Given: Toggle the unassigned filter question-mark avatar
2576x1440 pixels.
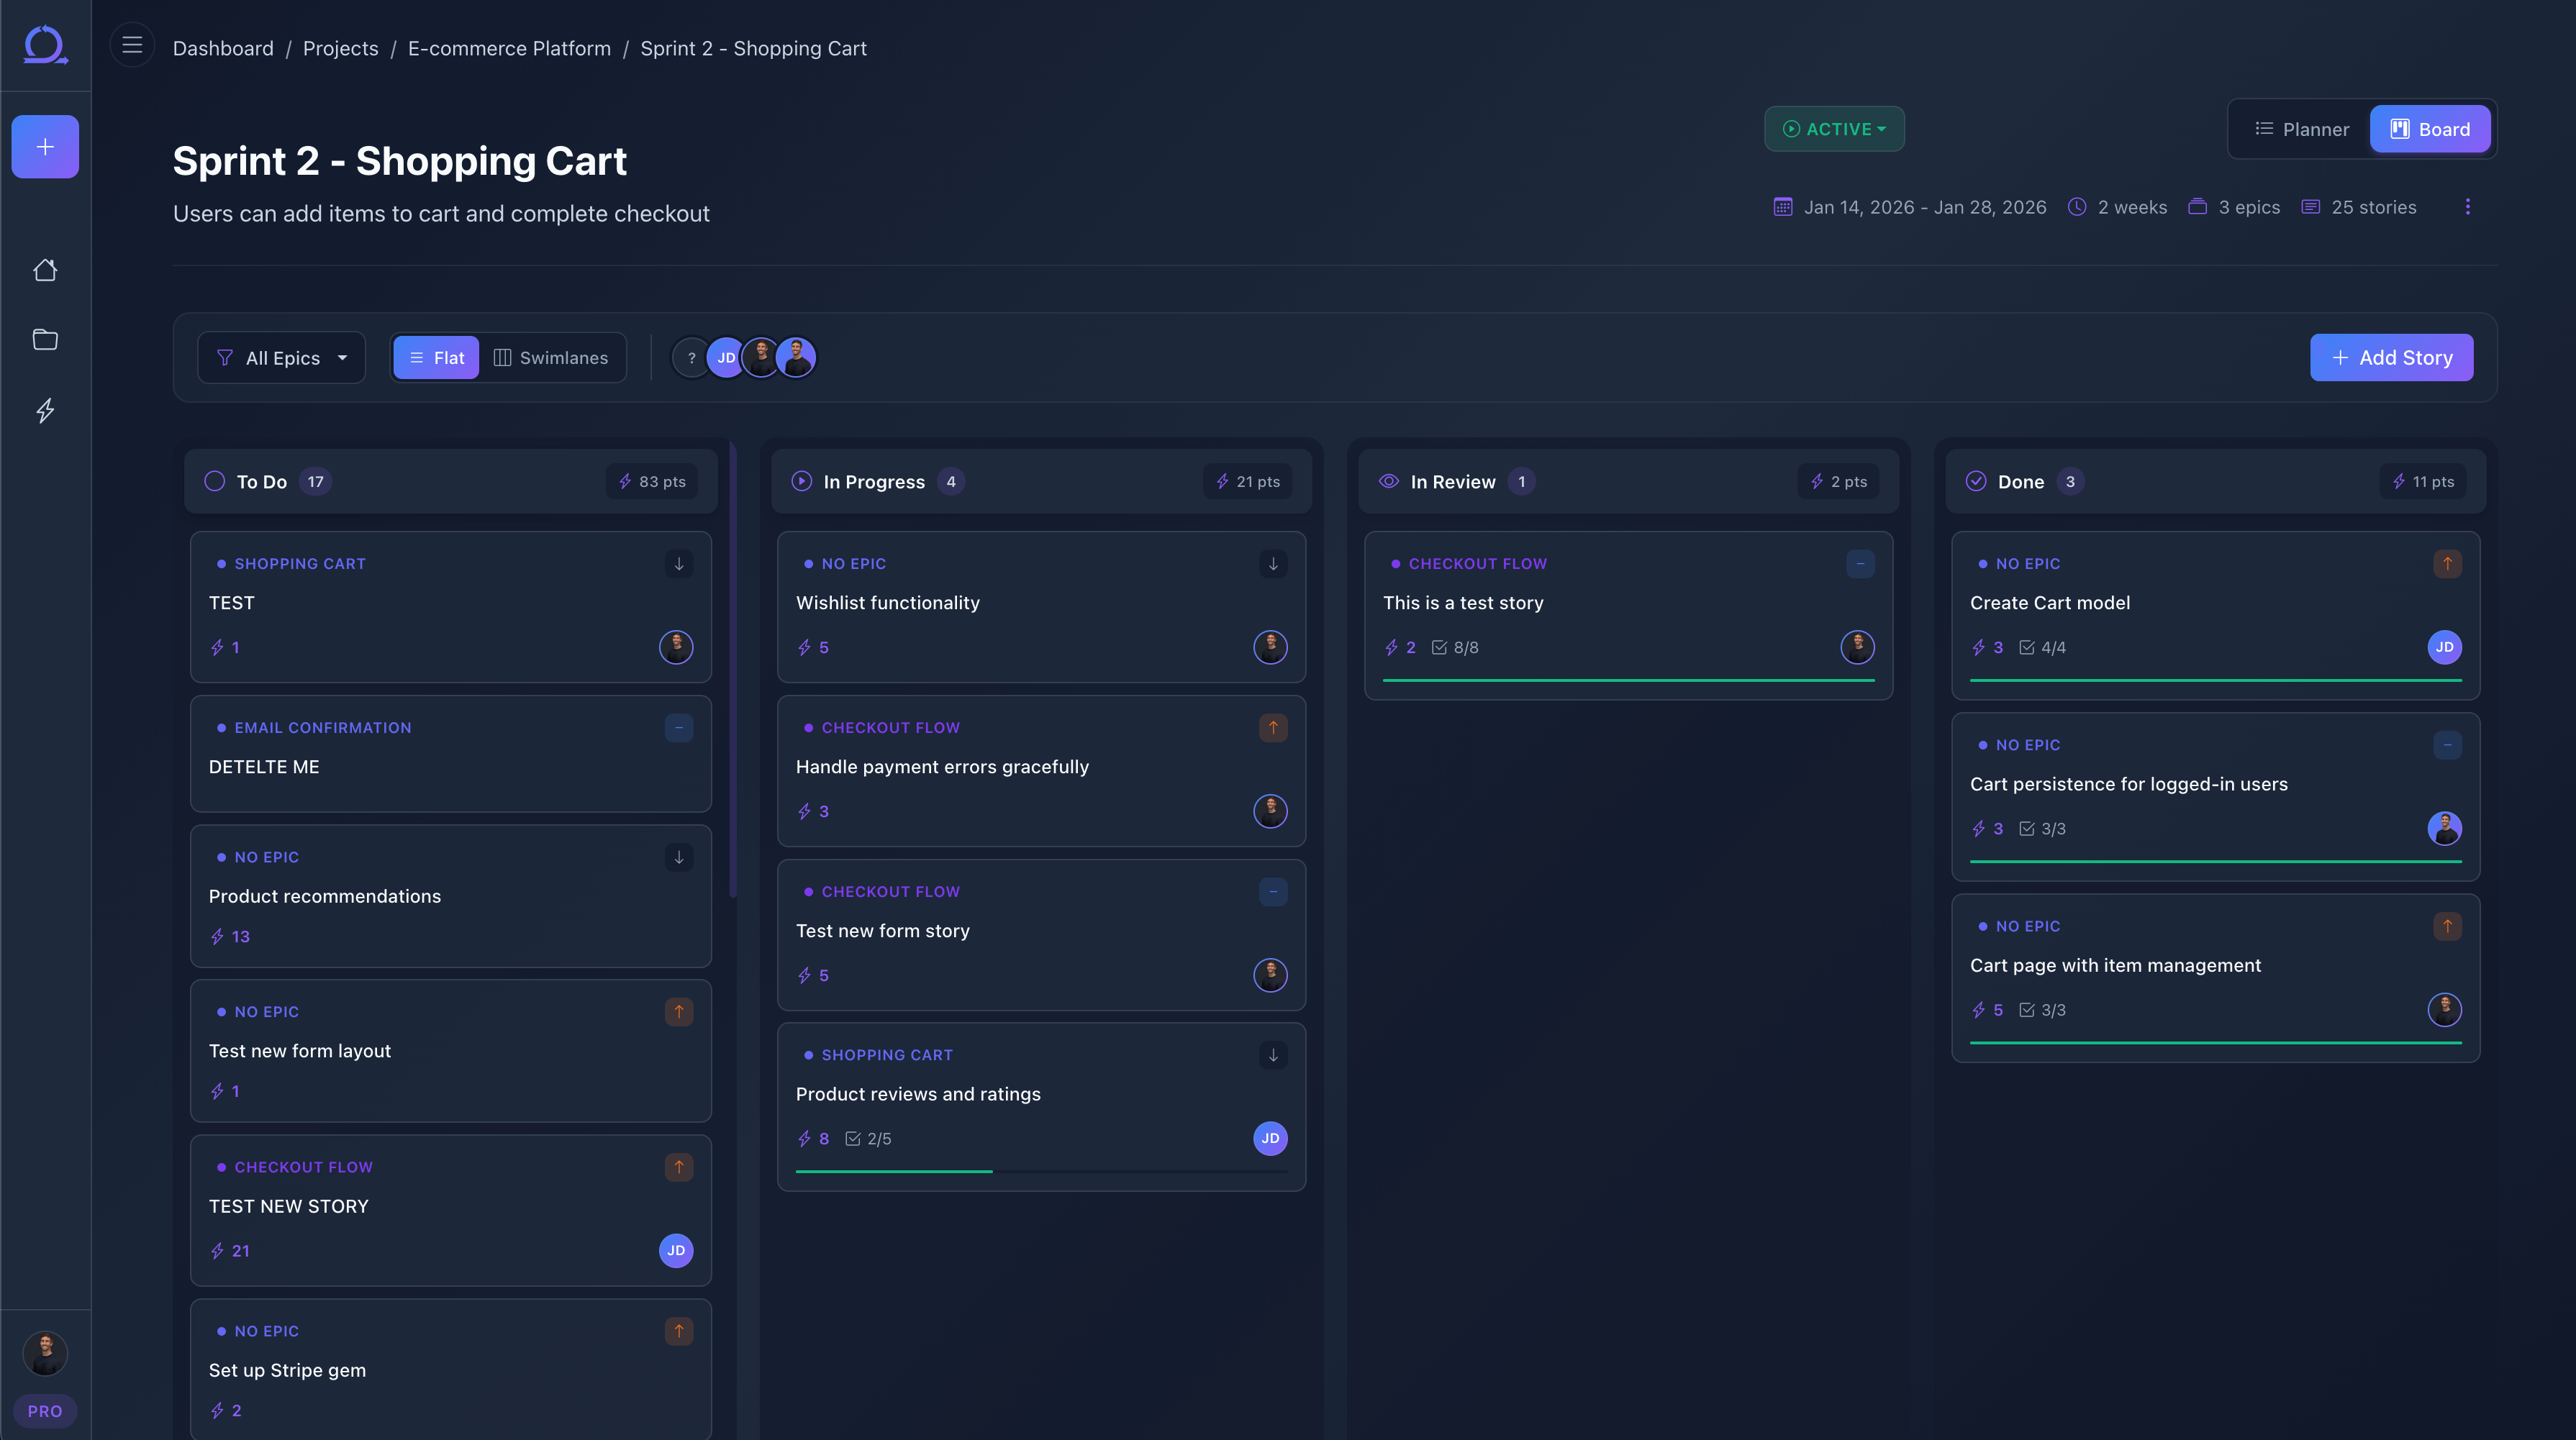Looking at the screenshot, I should coord(691,357).
